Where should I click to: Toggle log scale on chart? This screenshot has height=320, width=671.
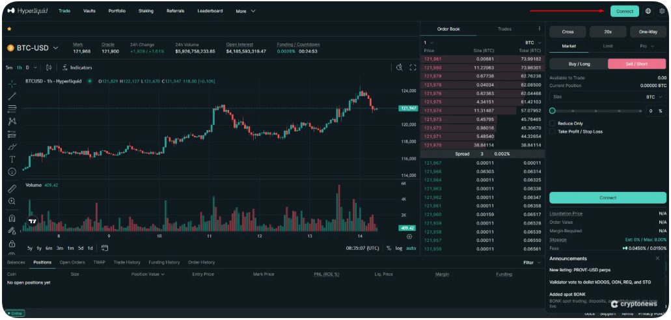(399, 248)
